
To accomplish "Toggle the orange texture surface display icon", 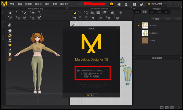I will [10, 45].
